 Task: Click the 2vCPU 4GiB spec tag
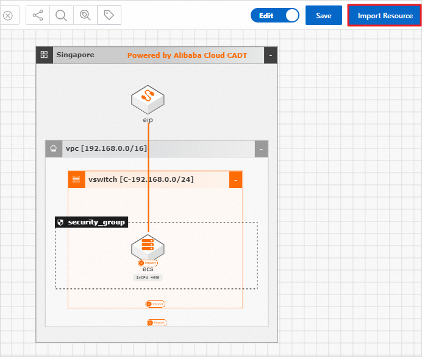[x=148, y=277]
